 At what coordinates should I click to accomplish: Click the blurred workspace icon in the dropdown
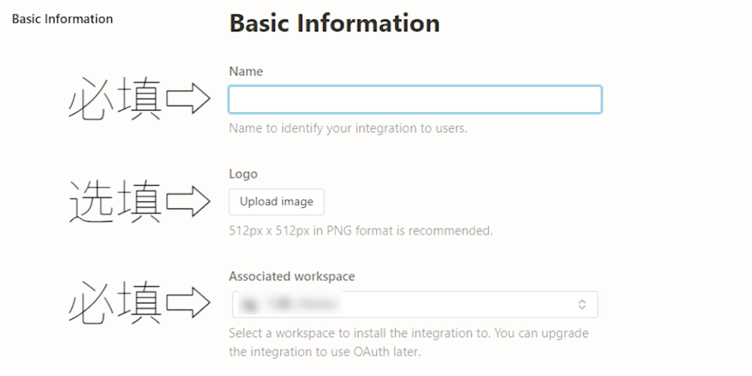[x=247, y=304]
